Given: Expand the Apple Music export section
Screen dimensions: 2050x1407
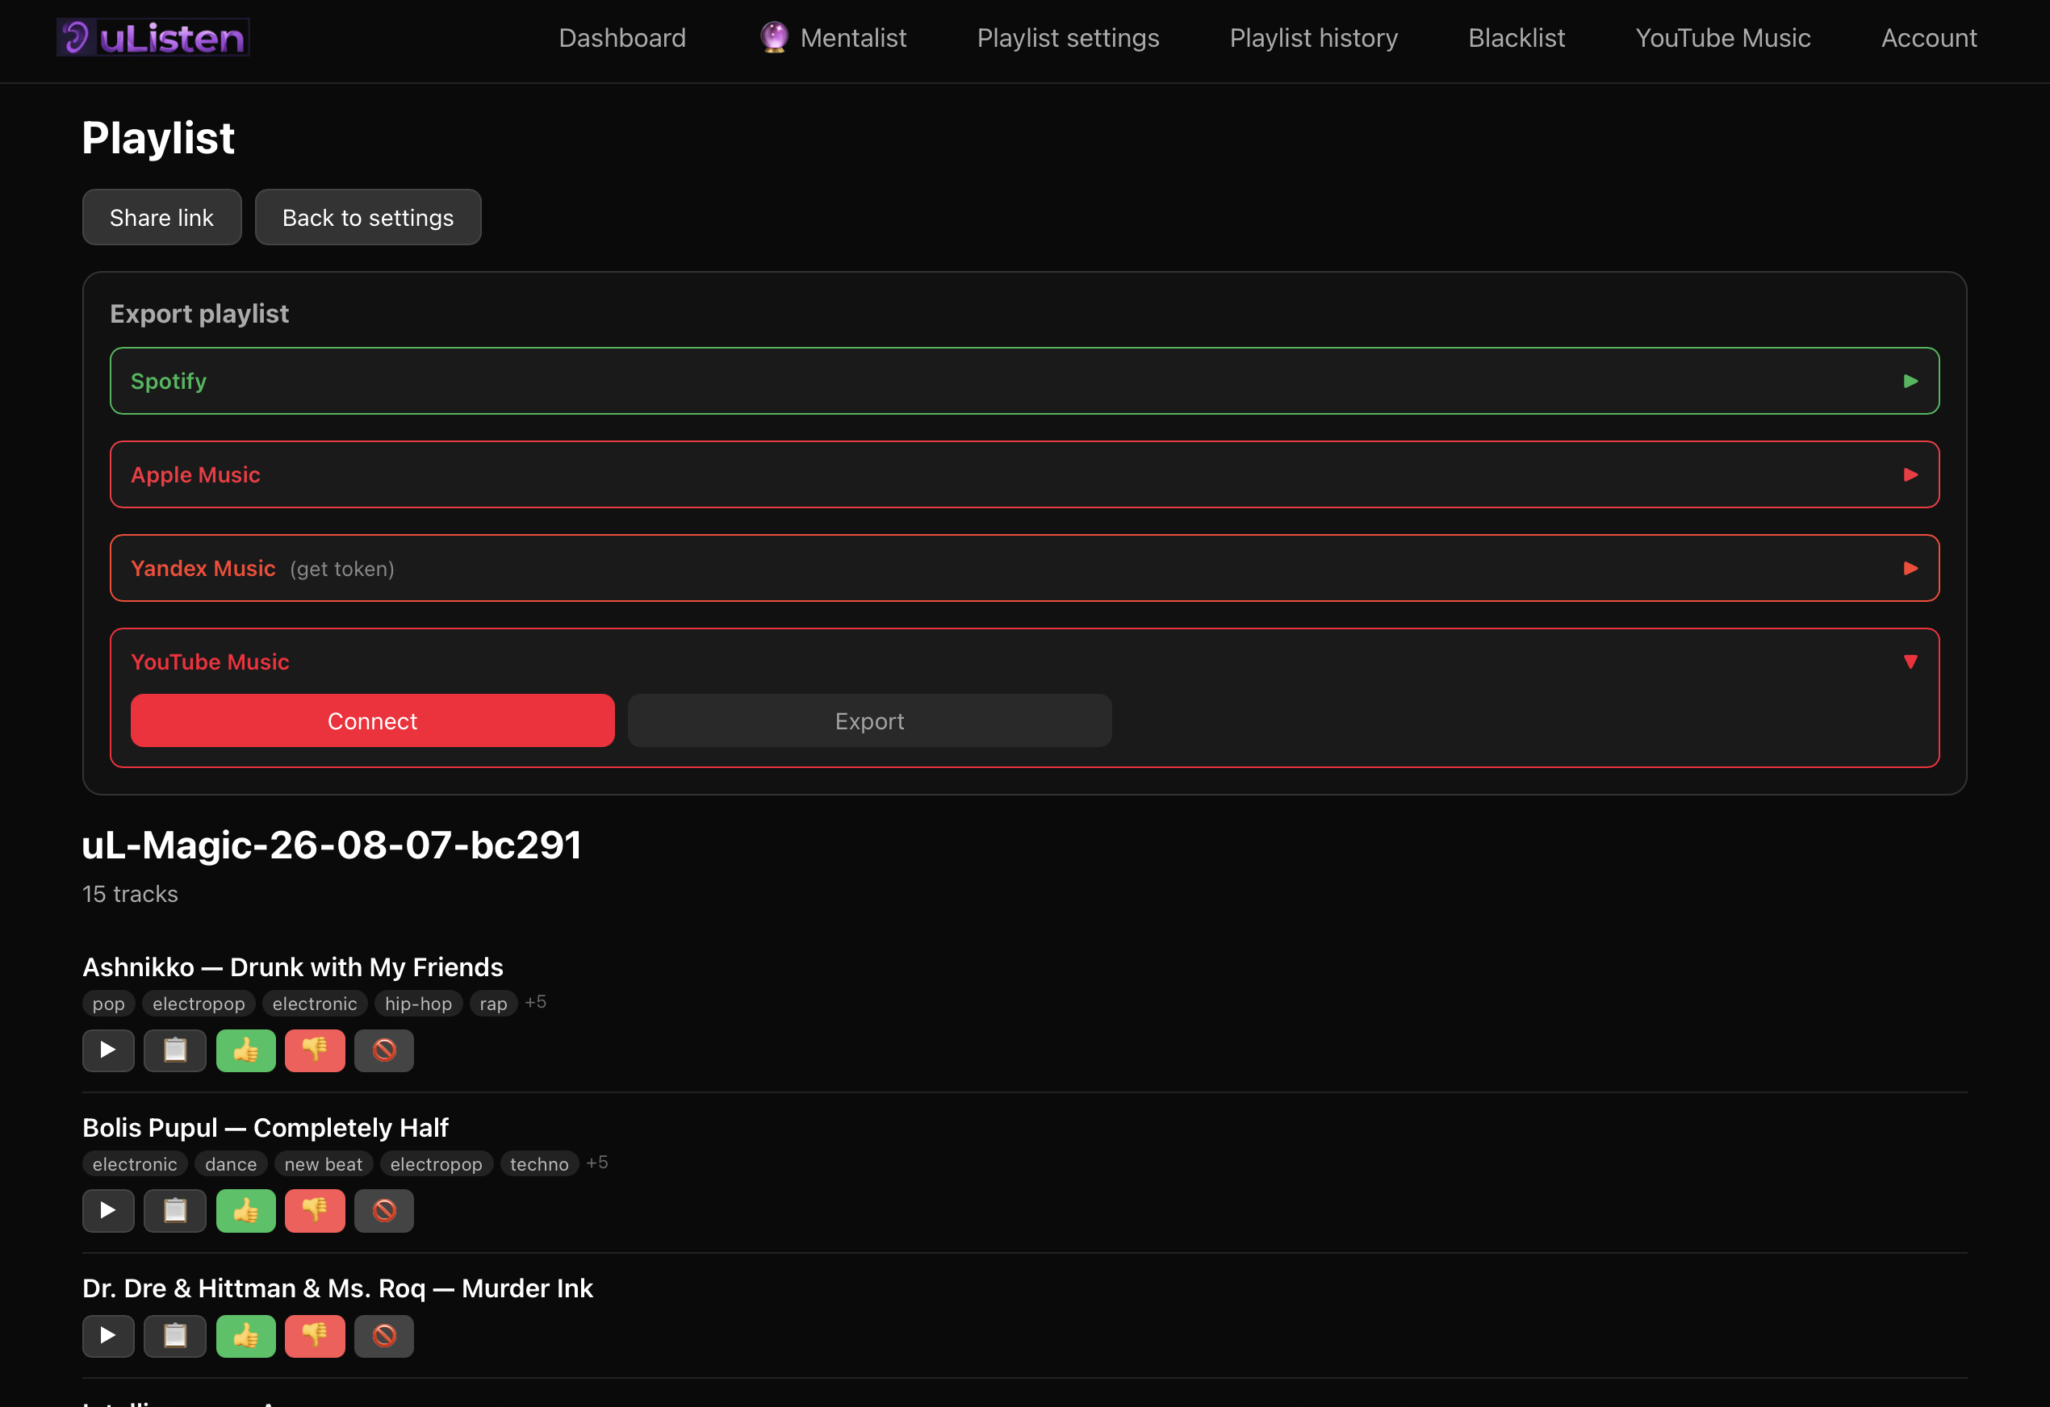Looking at the screenshot, I should tap(1024, 474).
